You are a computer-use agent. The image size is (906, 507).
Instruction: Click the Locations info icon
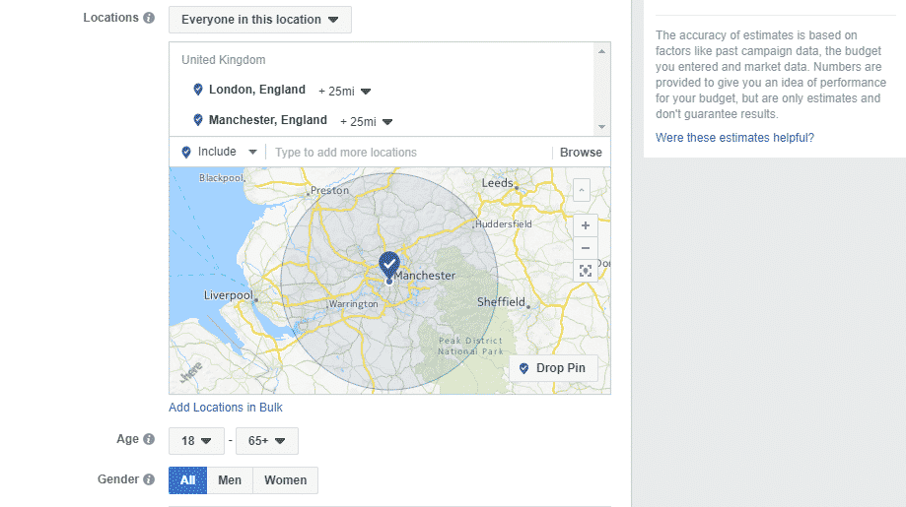tap(149, 19)
